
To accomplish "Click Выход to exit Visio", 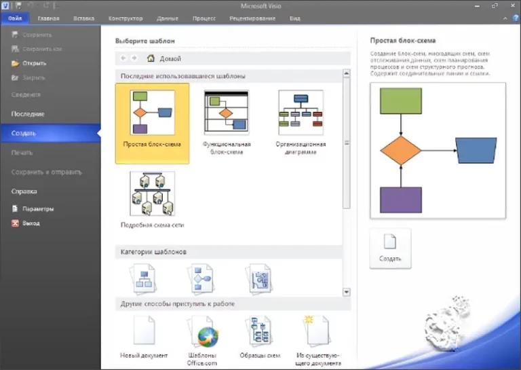I will (x=31, y=223).
